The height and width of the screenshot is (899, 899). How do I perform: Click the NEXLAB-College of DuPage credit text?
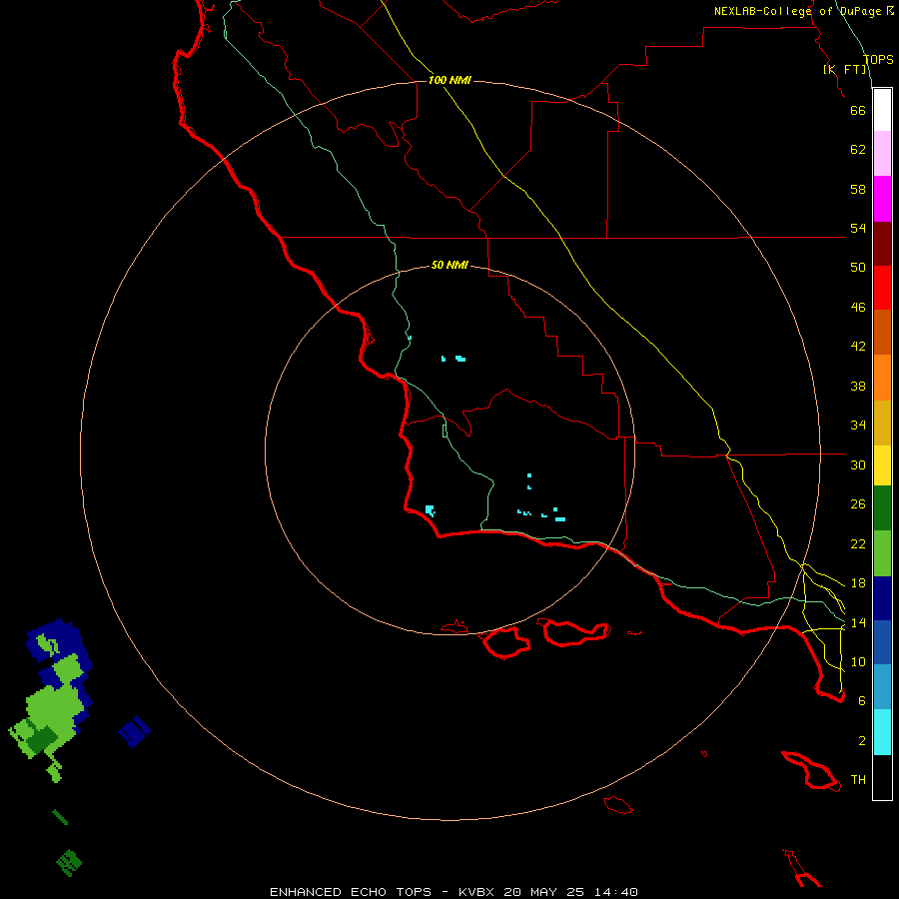tap(804, 11)
